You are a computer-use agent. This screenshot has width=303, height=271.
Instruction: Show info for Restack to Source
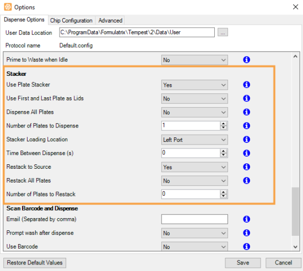[246, 167]
